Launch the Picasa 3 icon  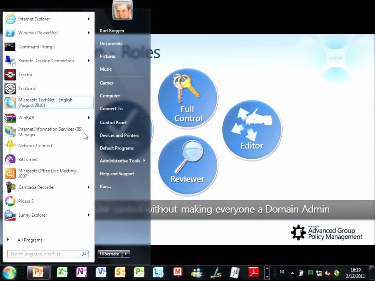point(10,201)
